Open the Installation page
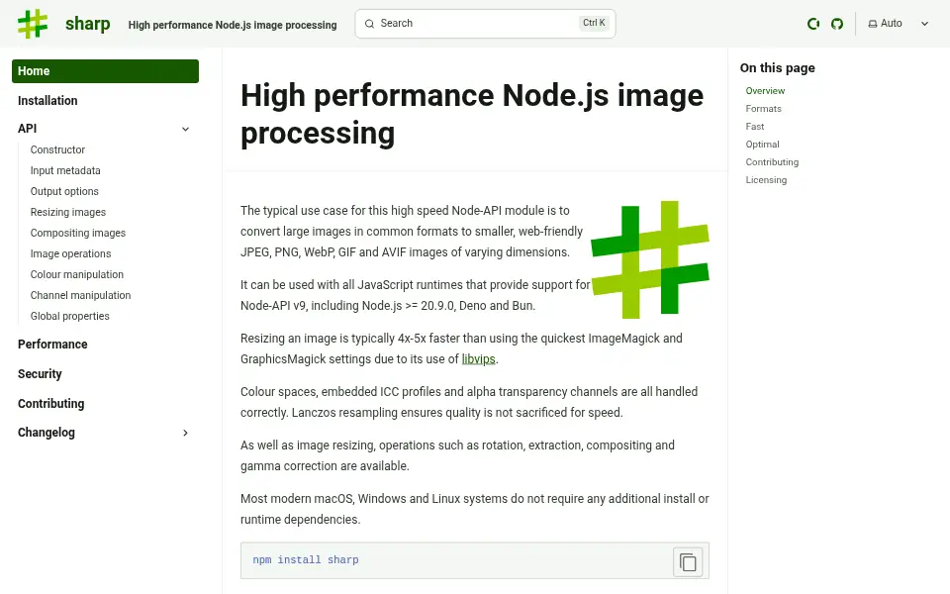 [47, 101]
